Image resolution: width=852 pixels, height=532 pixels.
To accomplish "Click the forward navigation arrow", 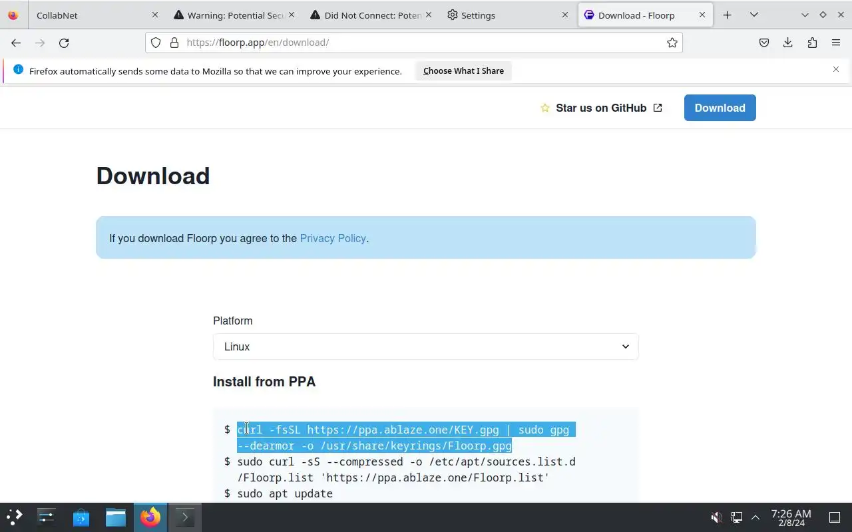I will [40, 43].
